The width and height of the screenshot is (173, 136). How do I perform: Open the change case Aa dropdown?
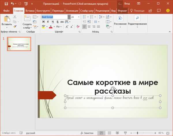[59, 27]
